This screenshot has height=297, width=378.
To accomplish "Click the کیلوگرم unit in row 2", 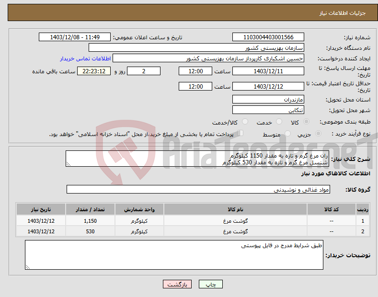I will pos(139,231).
